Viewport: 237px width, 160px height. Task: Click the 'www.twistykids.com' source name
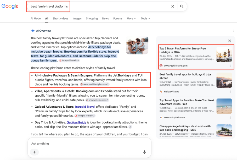tap(174, 118)
